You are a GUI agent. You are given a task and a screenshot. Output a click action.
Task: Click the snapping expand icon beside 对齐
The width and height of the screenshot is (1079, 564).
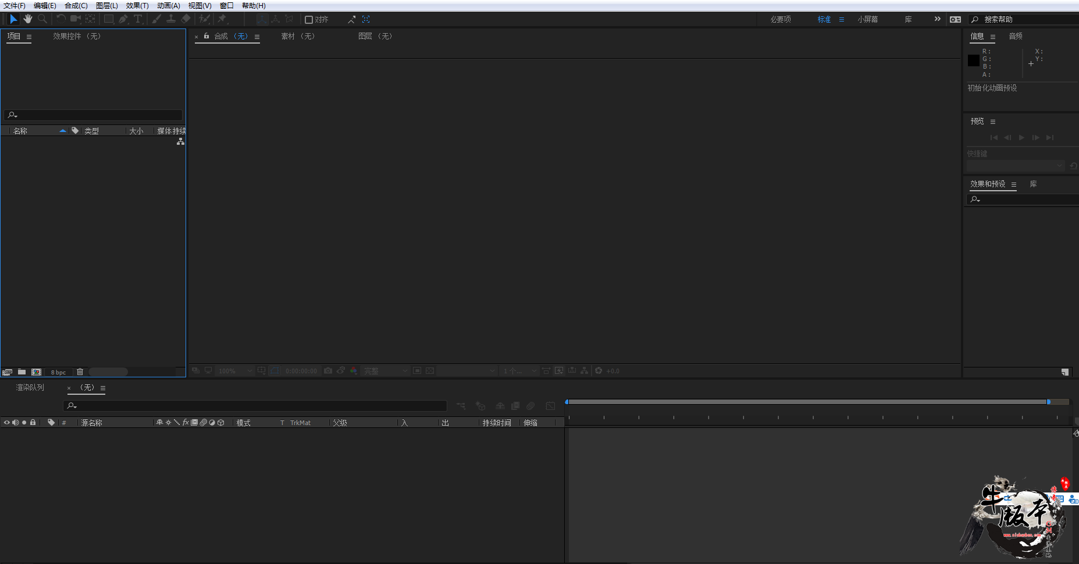351,20
